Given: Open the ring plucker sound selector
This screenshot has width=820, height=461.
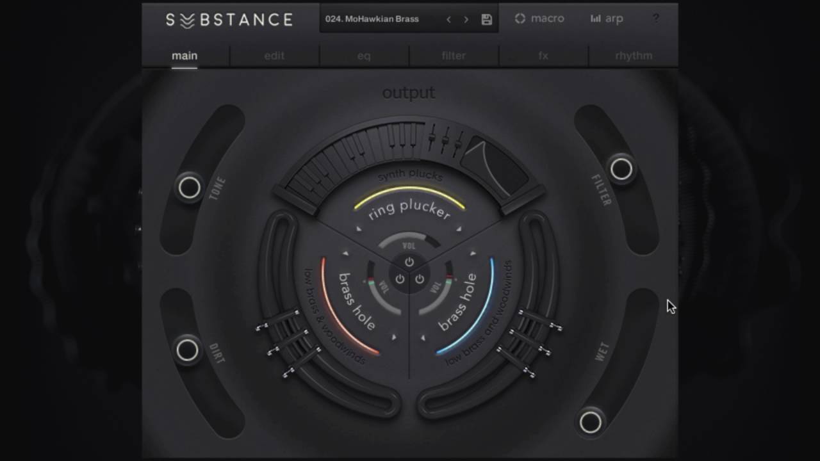Looking at the screenshot, I should [409, 210].
